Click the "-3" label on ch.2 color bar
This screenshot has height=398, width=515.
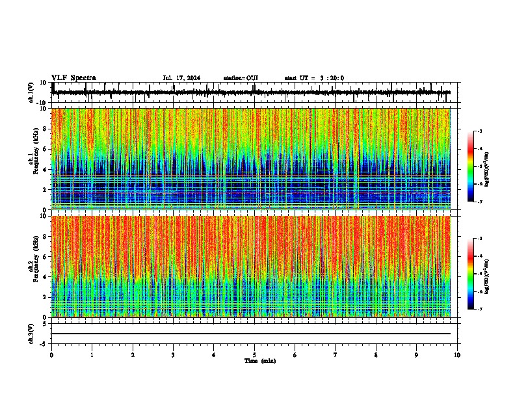[480, 239]
